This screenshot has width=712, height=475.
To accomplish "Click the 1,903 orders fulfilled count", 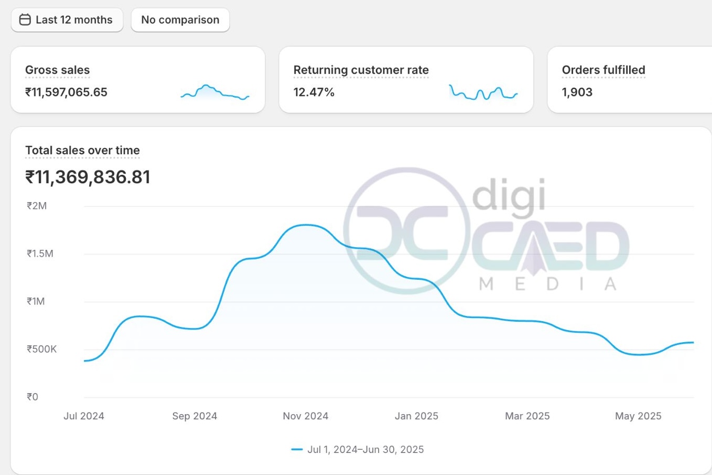I will (x=577, y=92).
